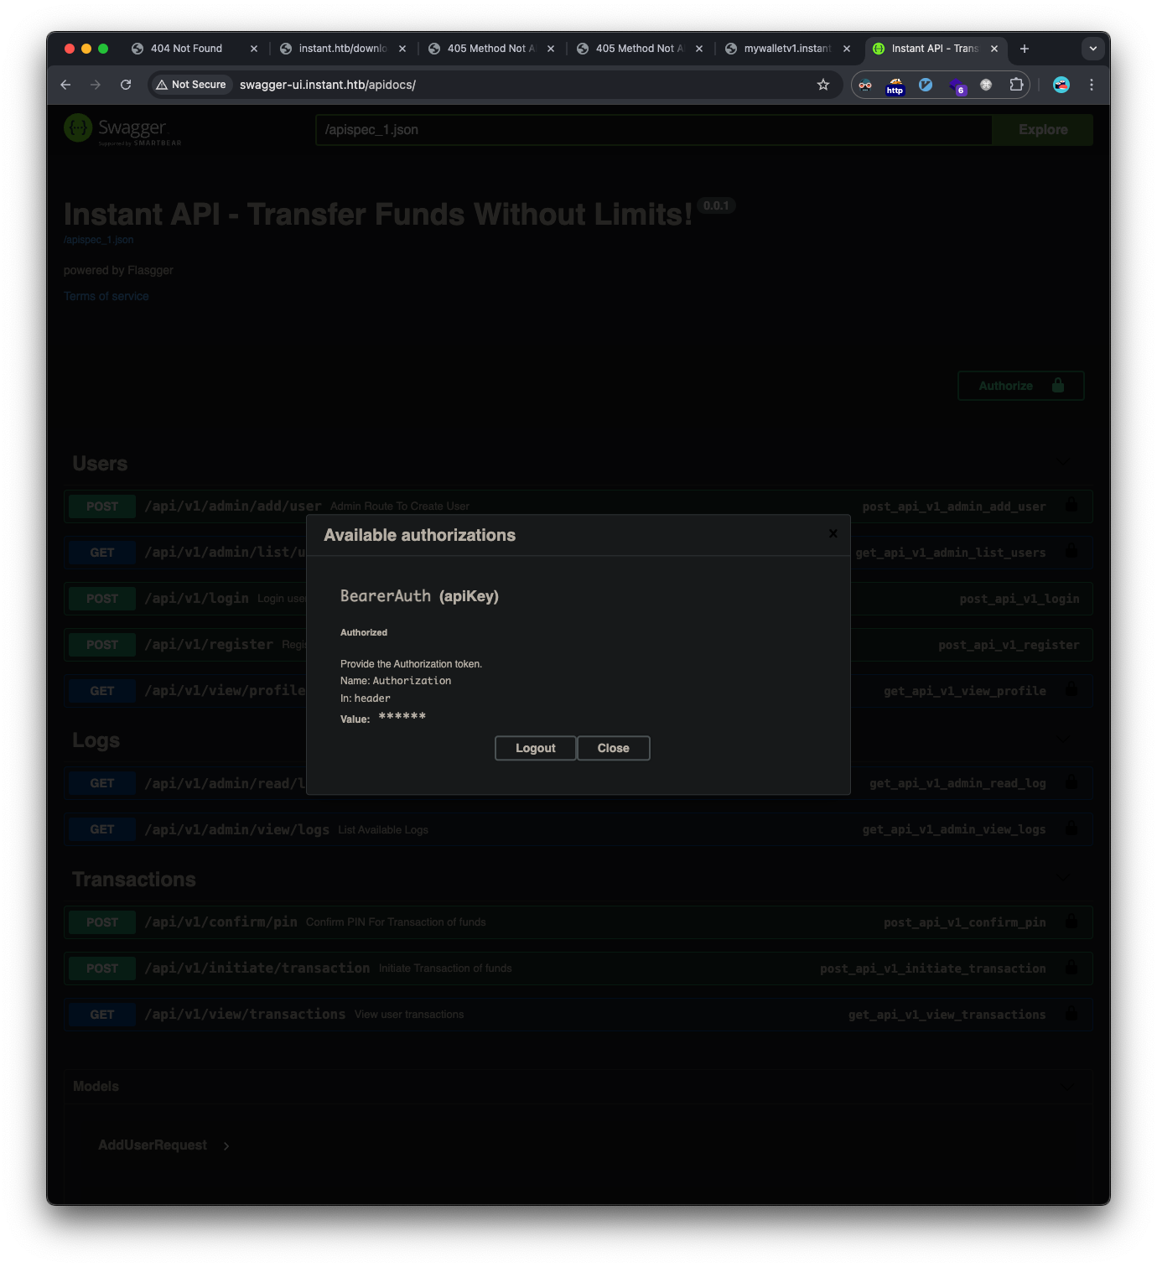Close the Available authorizations dialog via X

[833, 533]
